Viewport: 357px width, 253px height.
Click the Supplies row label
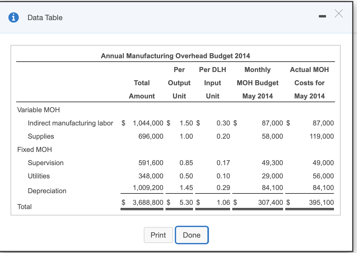click(41, 136)
